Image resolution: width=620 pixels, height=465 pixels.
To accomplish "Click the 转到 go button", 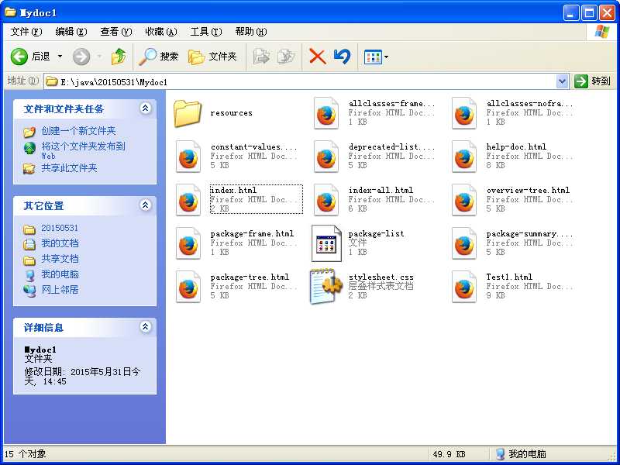I will coord(593,81).
